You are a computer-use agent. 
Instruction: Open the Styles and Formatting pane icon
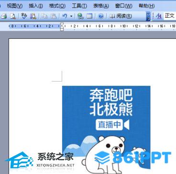pos(159,16)
